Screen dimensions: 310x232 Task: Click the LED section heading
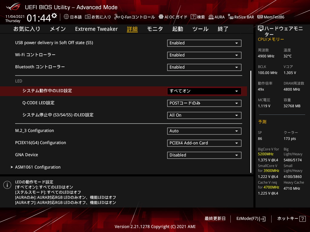pos(18,81)
